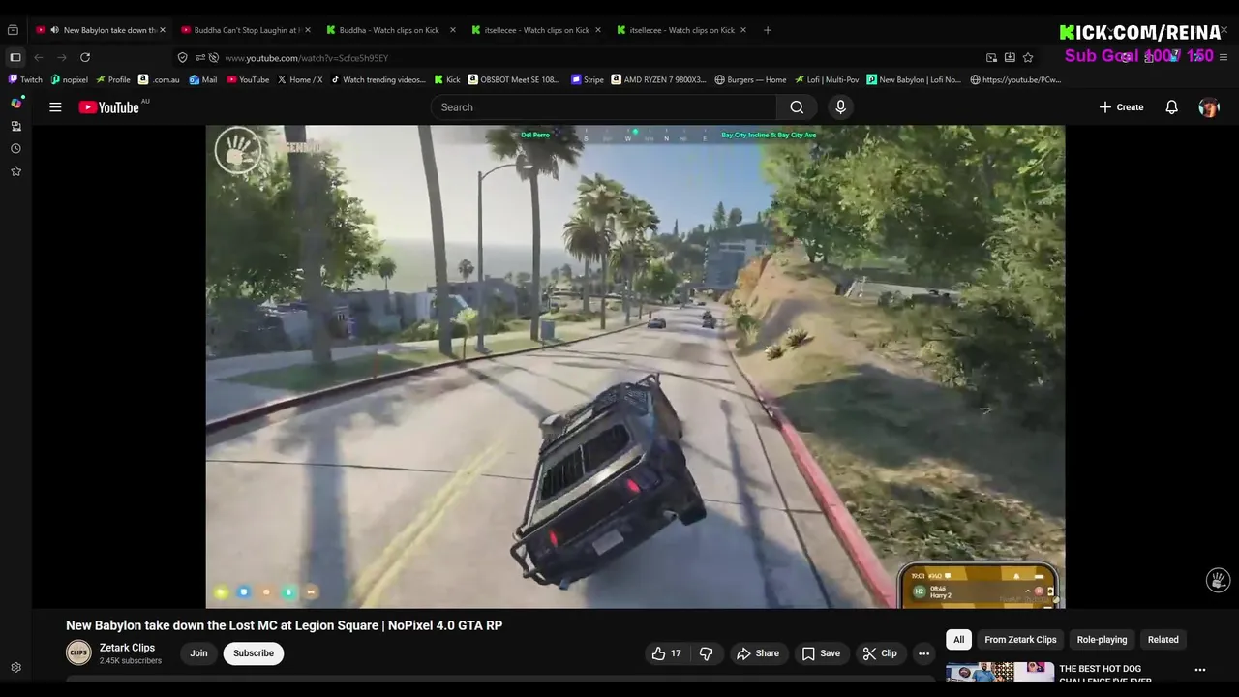Select the All filter chip

pyautogui.click(x=958, y=640)
